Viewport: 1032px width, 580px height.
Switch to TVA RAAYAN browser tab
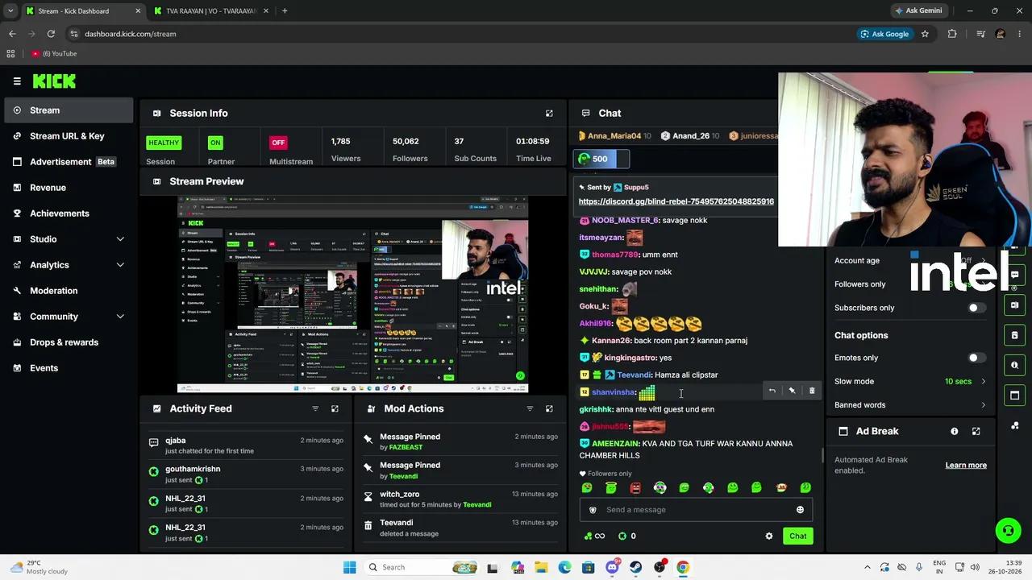click(x=211, y=10)
